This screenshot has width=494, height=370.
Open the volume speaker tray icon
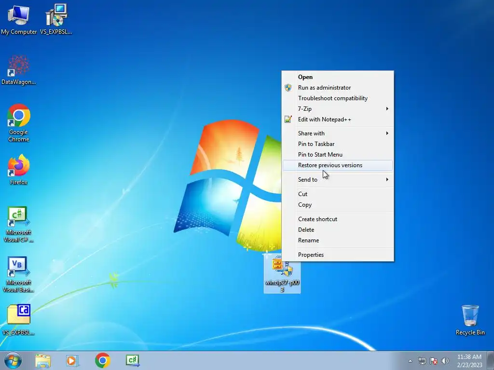click(445, 361)
